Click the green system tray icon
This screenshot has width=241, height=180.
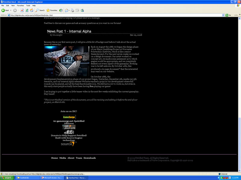click(x=222, y=178)
